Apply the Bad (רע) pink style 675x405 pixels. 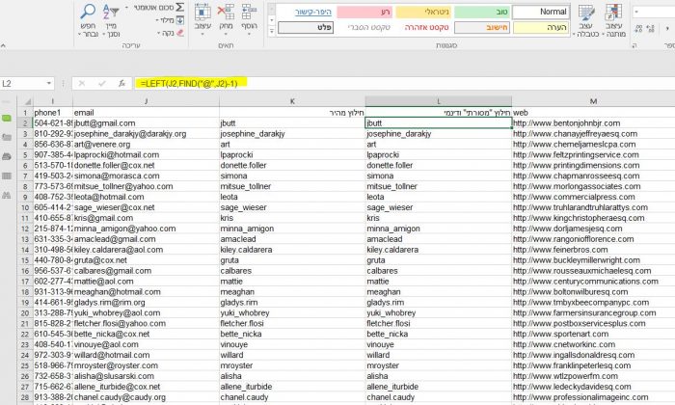tap(364, 12)
